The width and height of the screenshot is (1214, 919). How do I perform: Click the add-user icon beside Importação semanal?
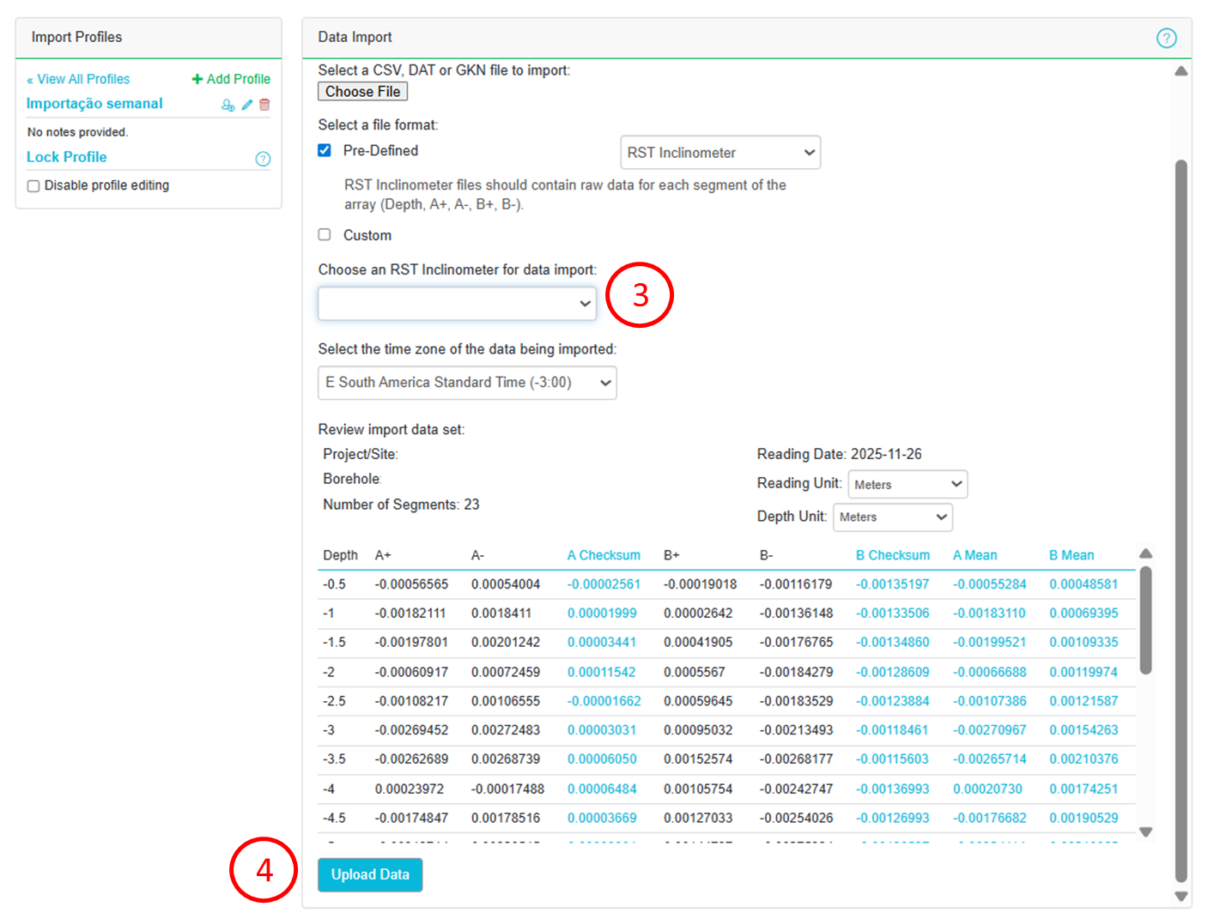pos(228,105)
